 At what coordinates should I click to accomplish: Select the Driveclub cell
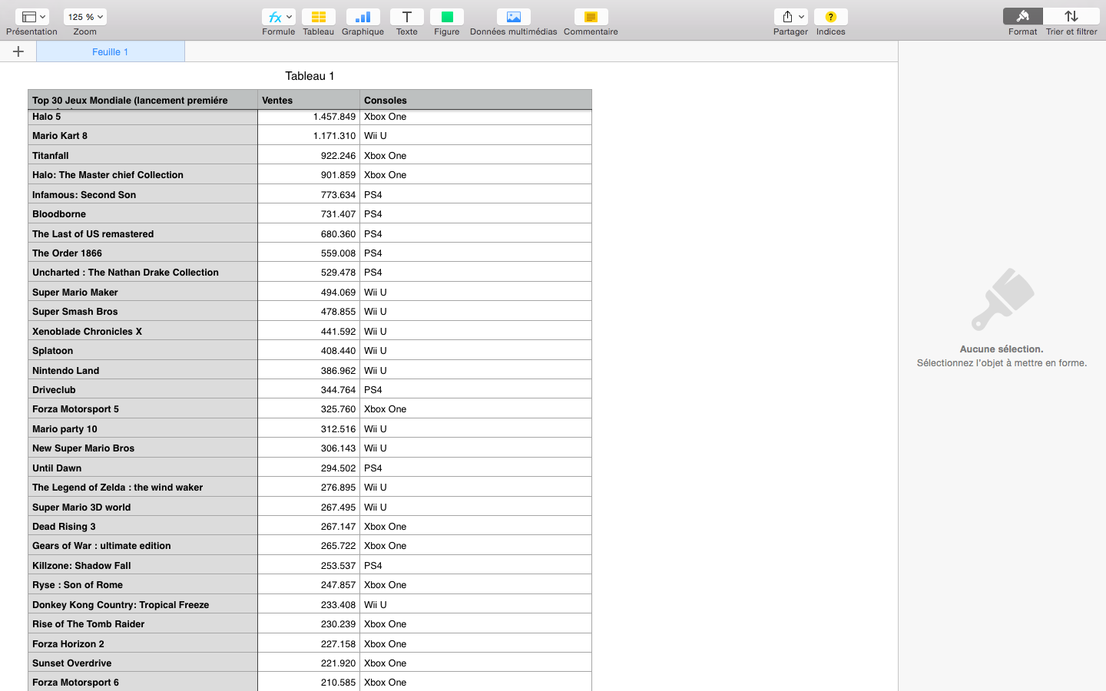(143, 389)
